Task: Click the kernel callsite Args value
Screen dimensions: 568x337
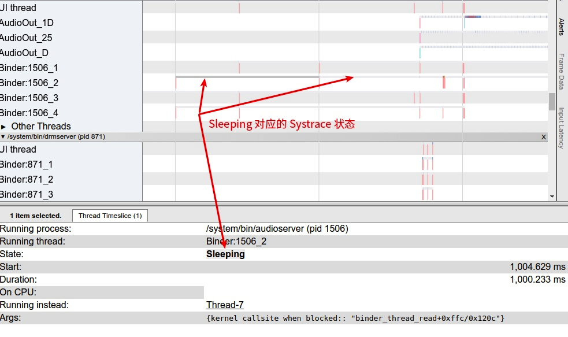Action: [x=355, y=318]
